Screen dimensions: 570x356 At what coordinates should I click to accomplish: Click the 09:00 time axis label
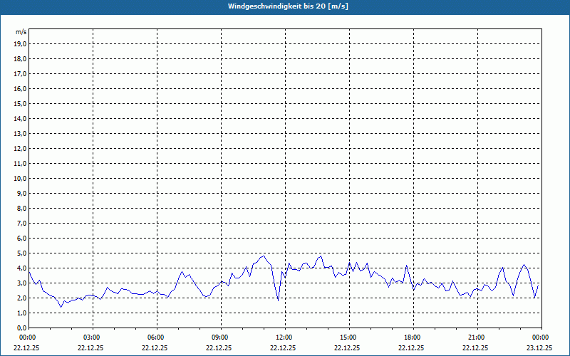coord(219,337)
